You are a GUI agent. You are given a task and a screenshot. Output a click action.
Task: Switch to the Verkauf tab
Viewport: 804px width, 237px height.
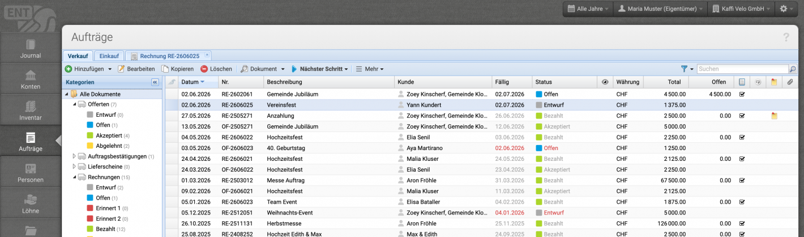pyautogui.click(x=78, y=56)
